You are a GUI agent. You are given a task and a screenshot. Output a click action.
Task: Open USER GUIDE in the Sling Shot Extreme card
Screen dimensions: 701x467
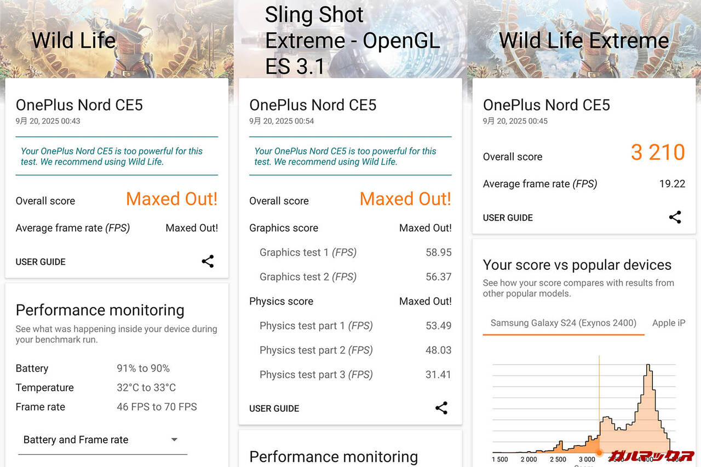[274, 408]
